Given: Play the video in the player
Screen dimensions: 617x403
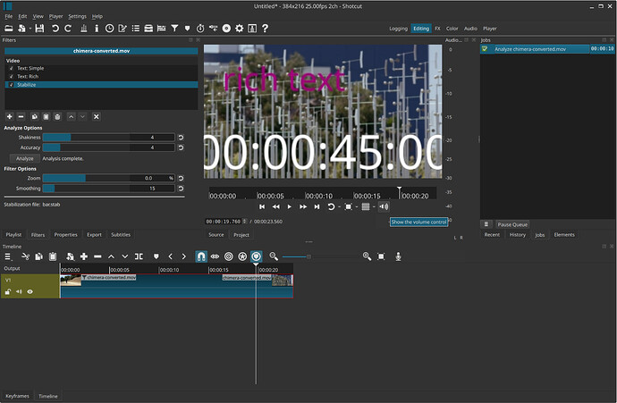Looking at the screenshot, I should coord(289,206).
